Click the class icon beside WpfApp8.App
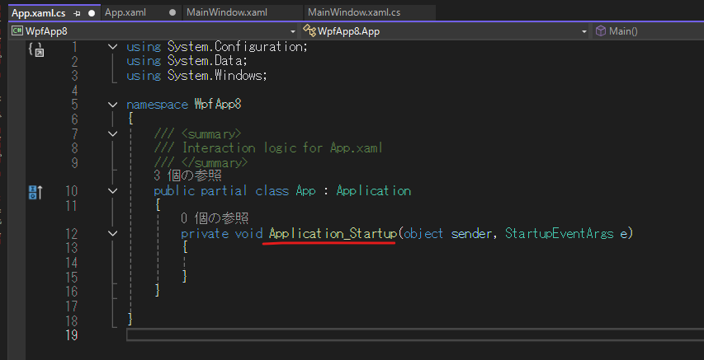 [x=309, y=30]
